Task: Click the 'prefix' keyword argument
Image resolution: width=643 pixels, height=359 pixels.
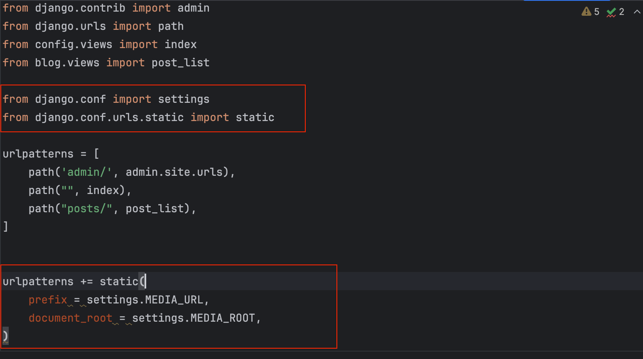Action: 48,300
